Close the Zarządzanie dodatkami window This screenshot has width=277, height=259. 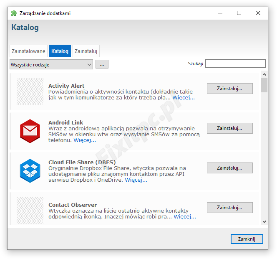click(258, 13)
